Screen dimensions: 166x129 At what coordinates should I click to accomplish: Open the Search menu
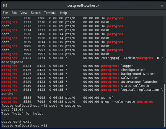(x=36, y=13)
